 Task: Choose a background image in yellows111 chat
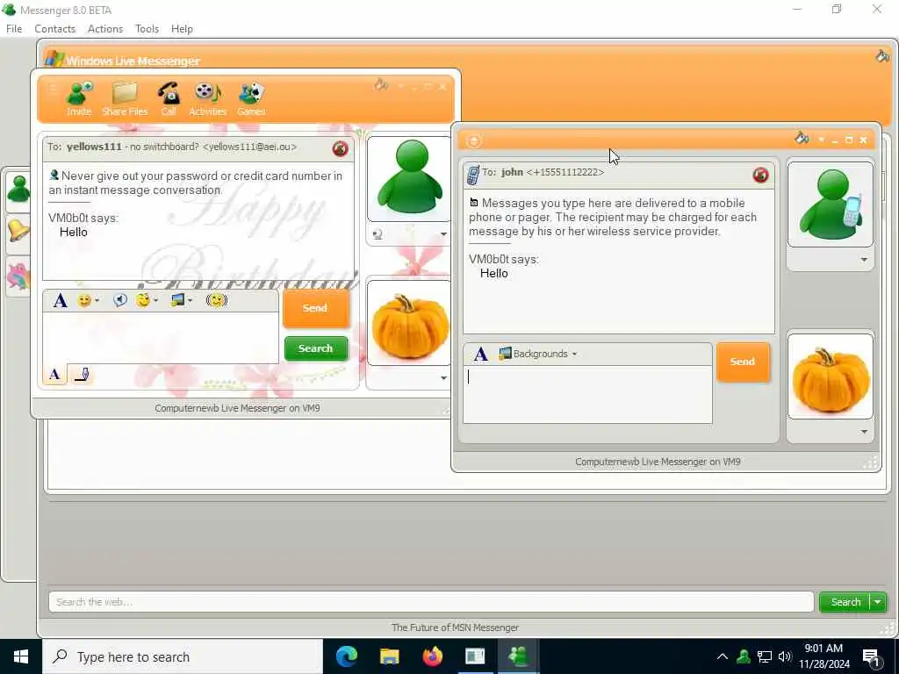click(x=177, y=300)
